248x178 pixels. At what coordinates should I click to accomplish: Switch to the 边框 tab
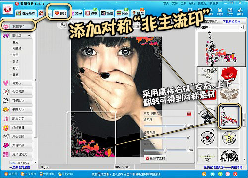point(91,13)
